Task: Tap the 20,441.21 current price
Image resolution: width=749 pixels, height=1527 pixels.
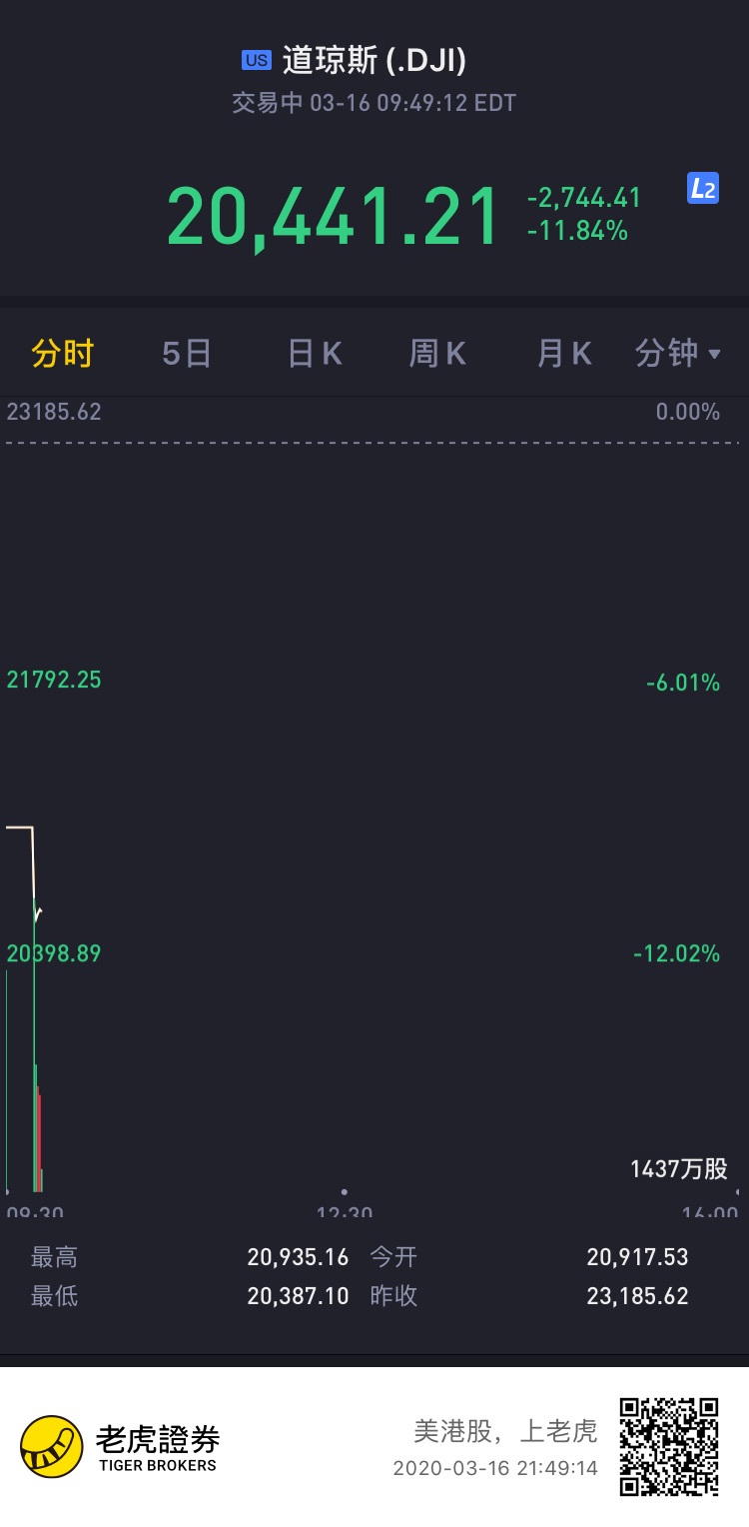Action: tap(334, 216)
